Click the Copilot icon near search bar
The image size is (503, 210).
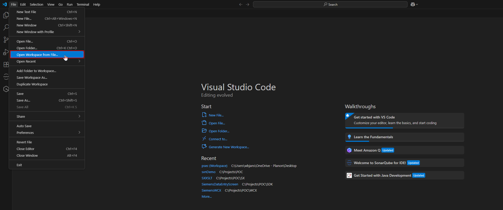tap(413, 4)
